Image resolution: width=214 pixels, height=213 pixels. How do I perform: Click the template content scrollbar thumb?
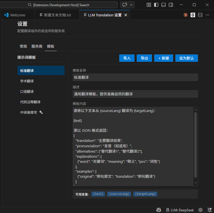click(x=196, y=145)
